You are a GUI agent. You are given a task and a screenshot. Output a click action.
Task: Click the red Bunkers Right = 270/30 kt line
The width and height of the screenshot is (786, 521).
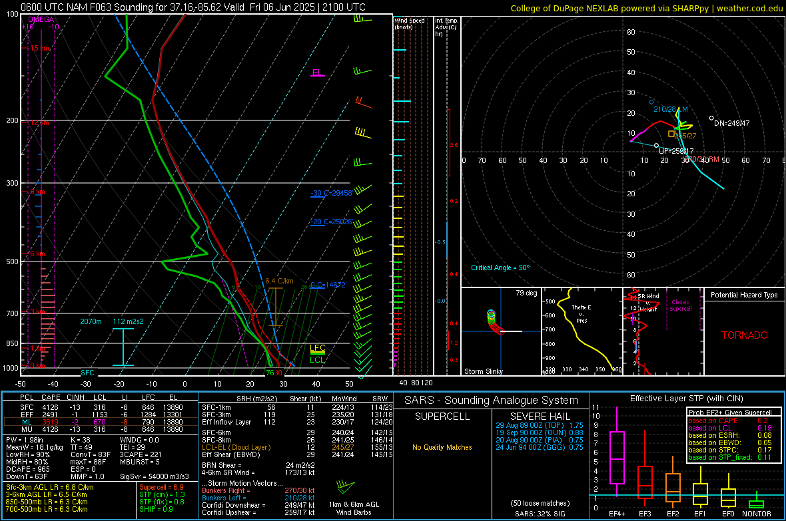[258, 490]
